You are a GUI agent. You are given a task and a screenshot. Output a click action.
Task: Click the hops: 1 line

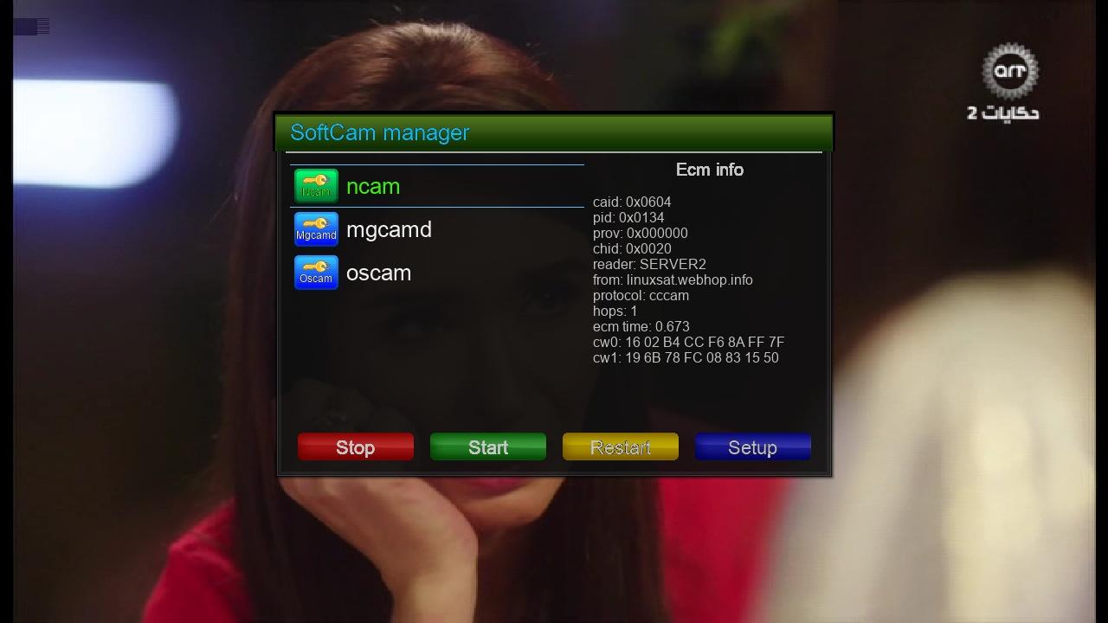point(615,311)
